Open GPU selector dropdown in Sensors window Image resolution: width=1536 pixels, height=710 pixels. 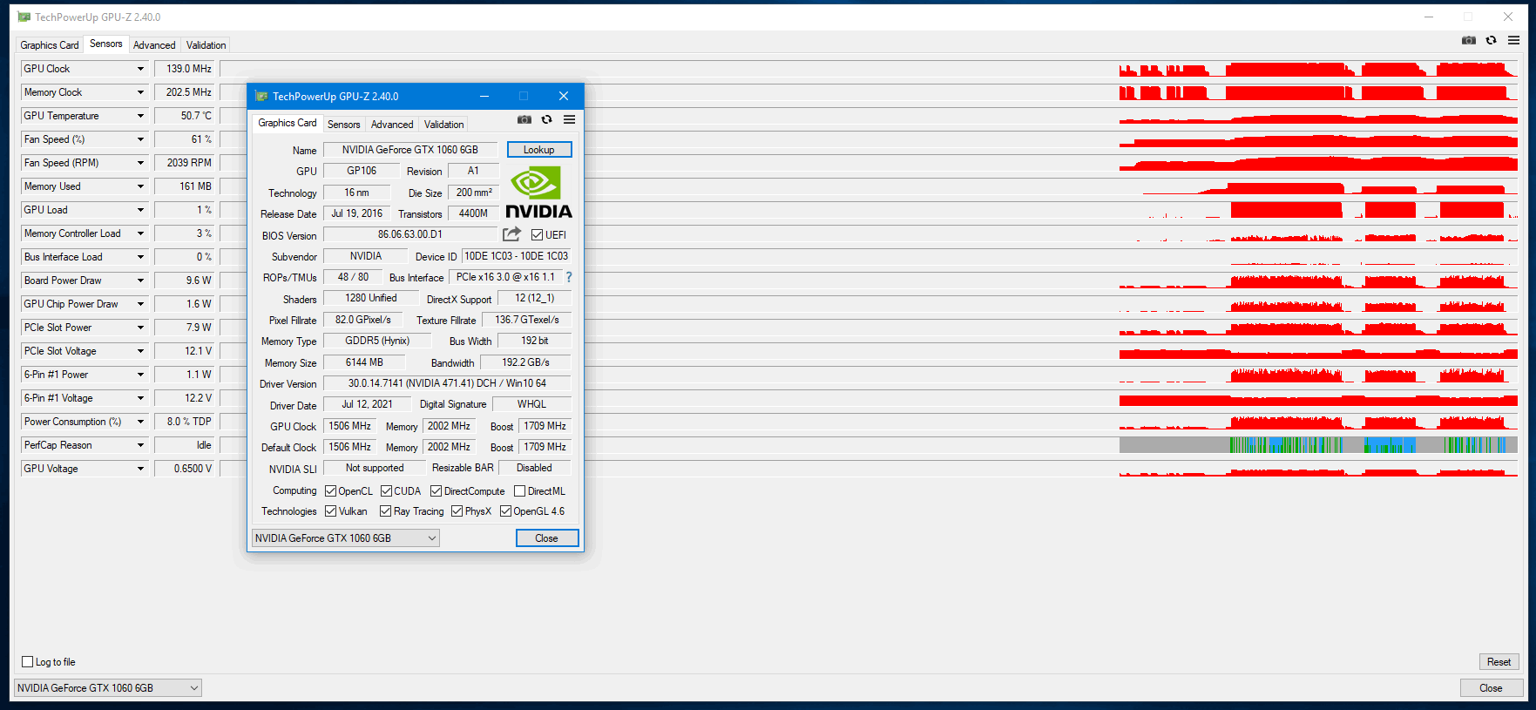tap(108, 688)
